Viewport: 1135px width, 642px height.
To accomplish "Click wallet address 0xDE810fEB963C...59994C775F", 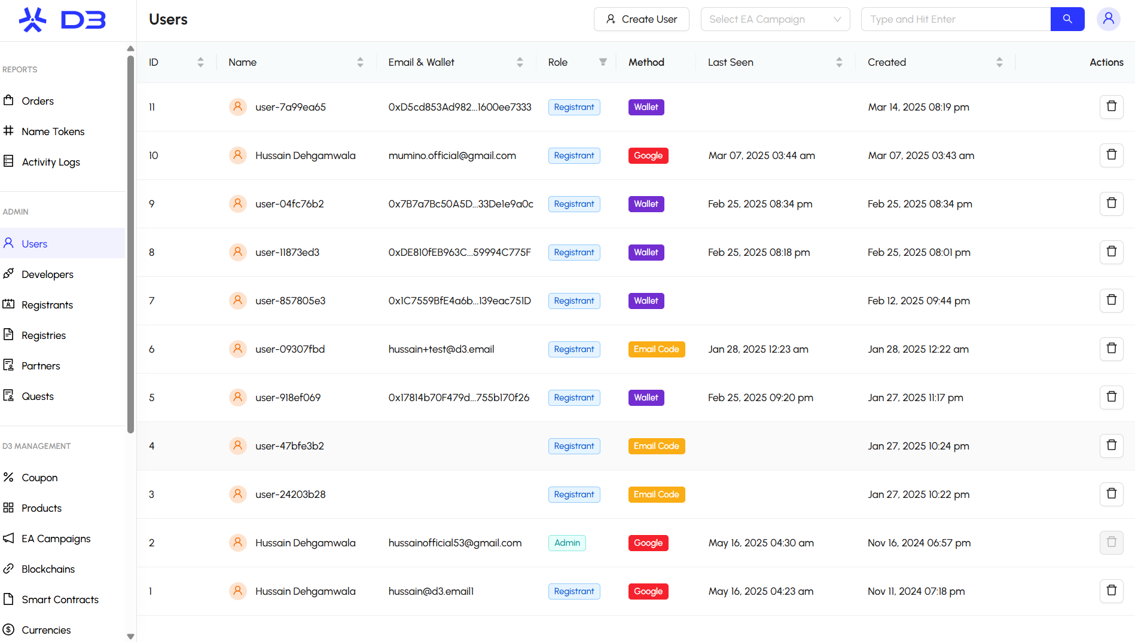I will 460,252.
